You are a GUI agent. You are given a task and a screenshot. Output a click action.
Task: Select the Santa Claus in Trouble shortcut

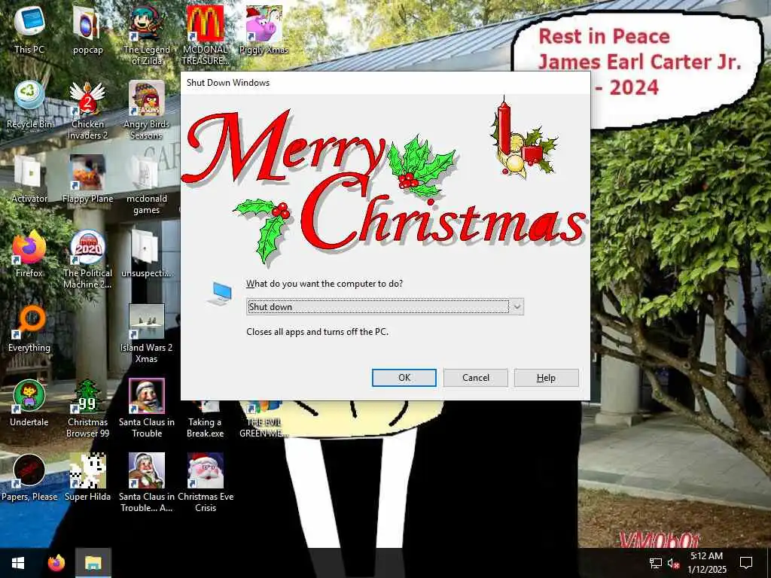pyautogui.click(x=147, y=409)
